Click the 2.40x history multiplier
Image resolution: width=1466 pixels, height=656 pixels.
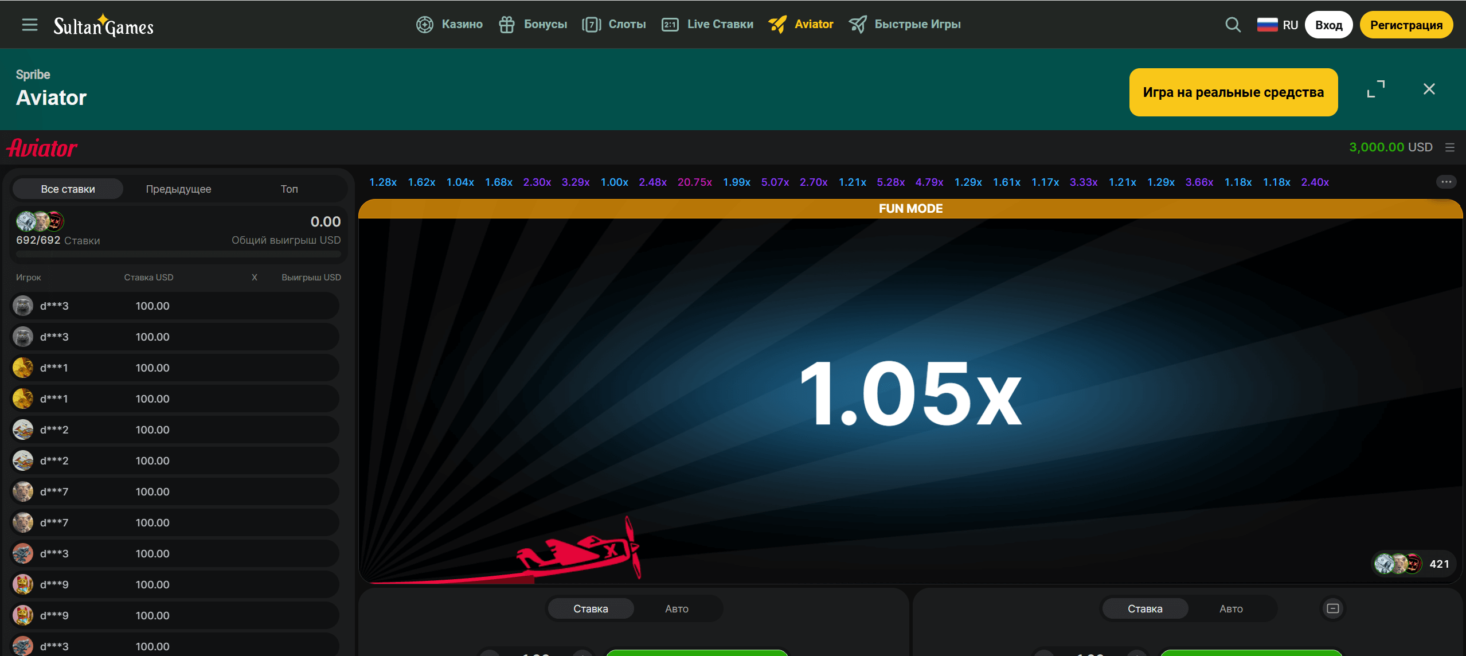click(x=1315, y=182)
